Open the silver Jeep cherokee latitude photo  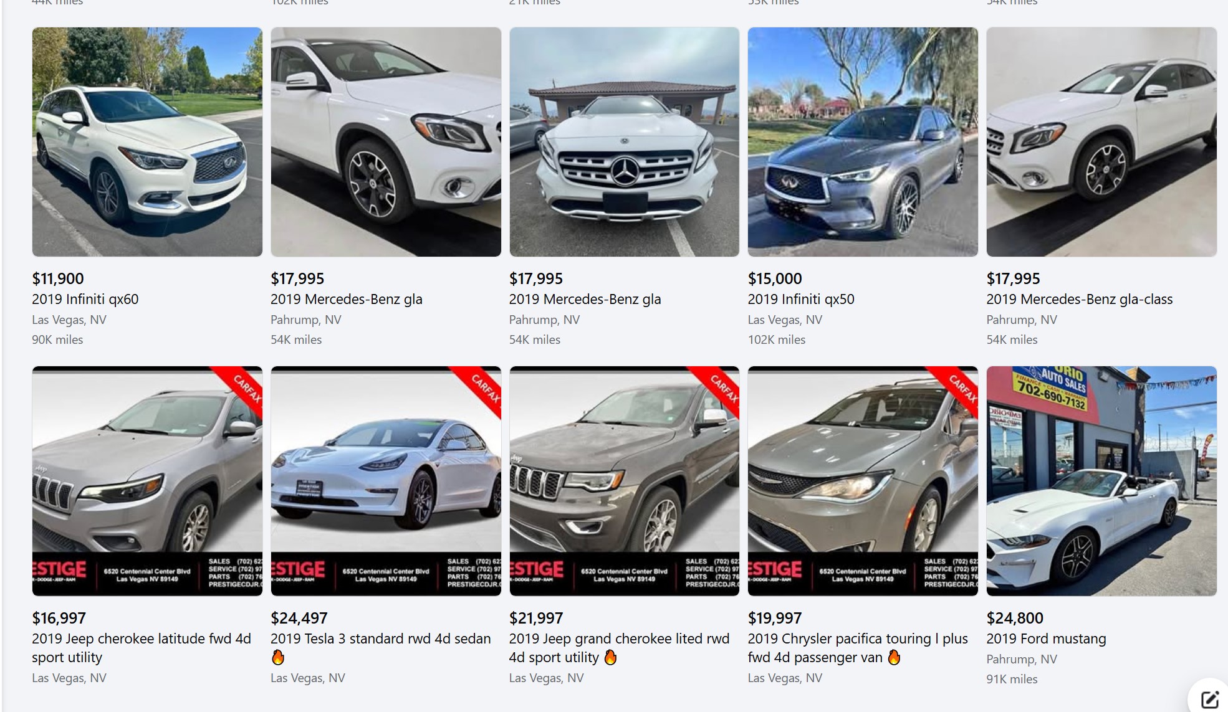click(147, 481)
